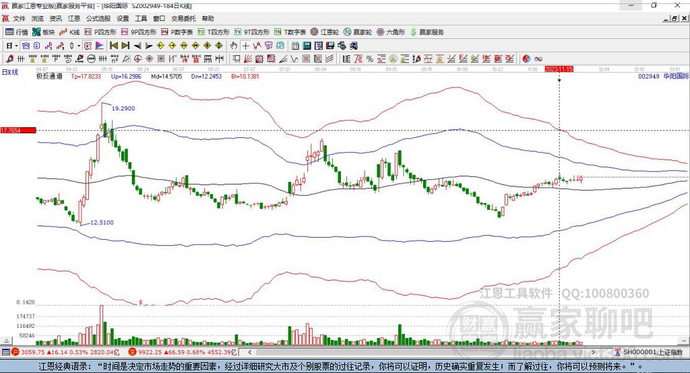
Task: Open the T数字表 time table
Action: [290, 32]
